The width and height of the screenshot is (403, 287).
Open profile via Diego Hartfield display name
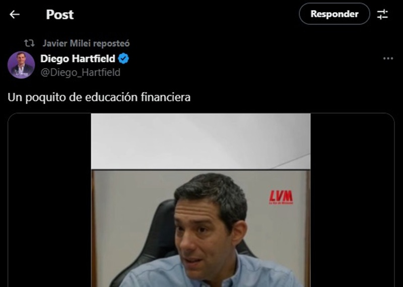(x=78, y=58)
